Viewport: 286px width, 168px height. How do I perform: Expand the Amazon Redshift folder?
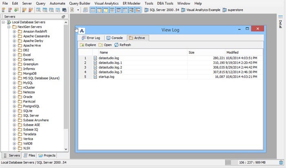[x=14, y=31]
